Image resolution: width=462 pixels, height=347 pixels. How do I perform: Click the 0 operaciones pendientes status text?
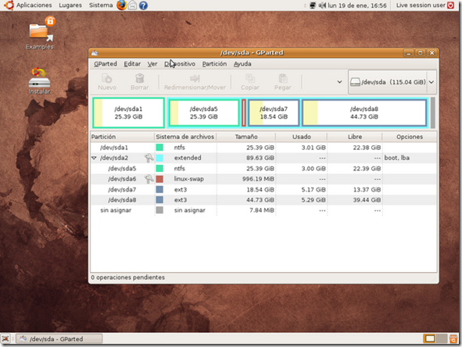point(127,277)
